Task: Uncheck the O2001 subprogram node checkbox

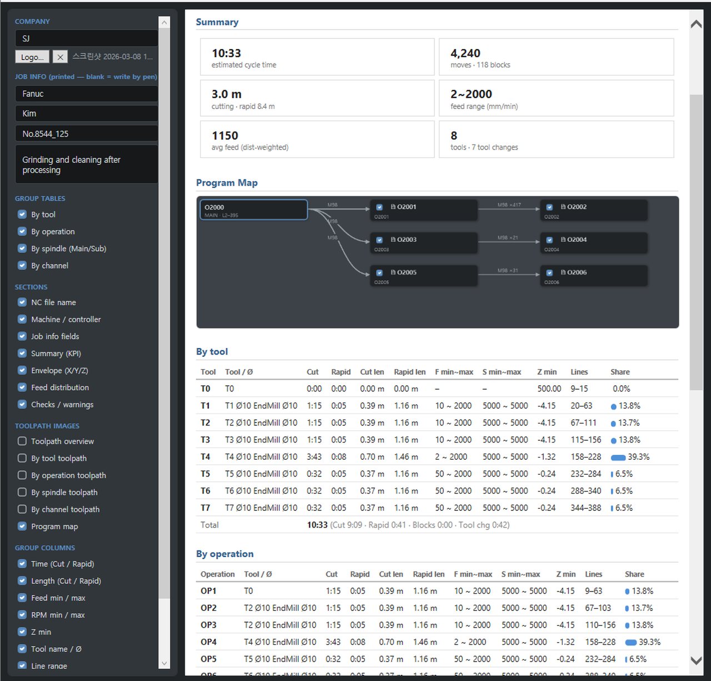Action: 379,207
